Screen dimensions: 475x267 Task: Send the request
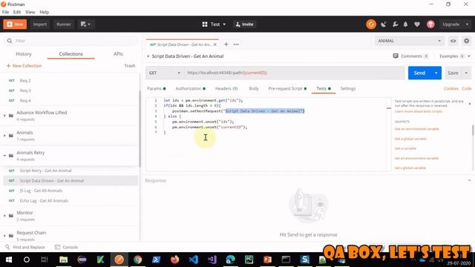click(419, 73)
